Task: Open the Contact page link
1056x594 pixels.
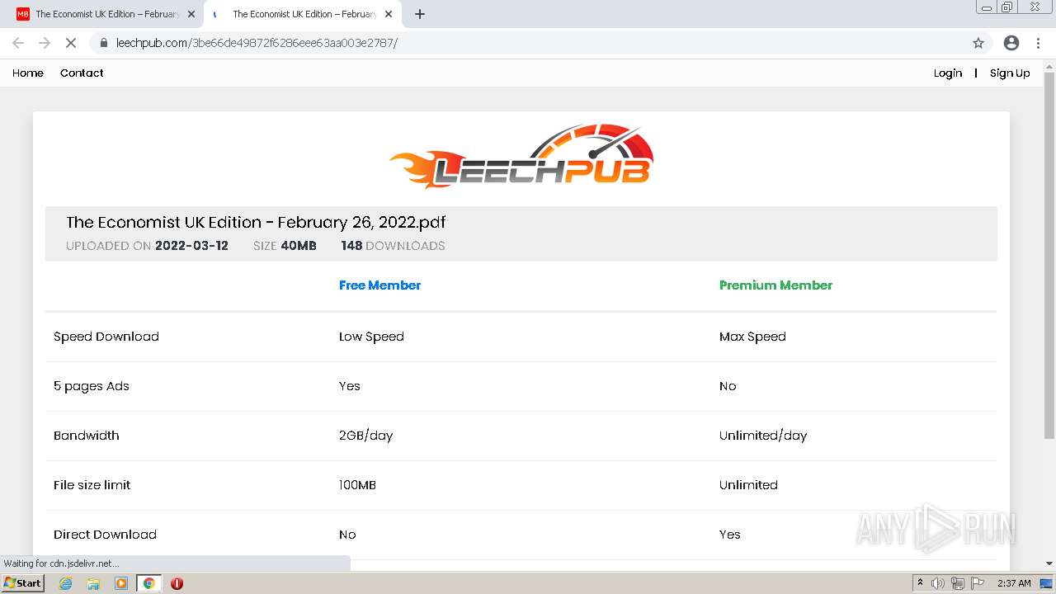Action: [82, 73]
